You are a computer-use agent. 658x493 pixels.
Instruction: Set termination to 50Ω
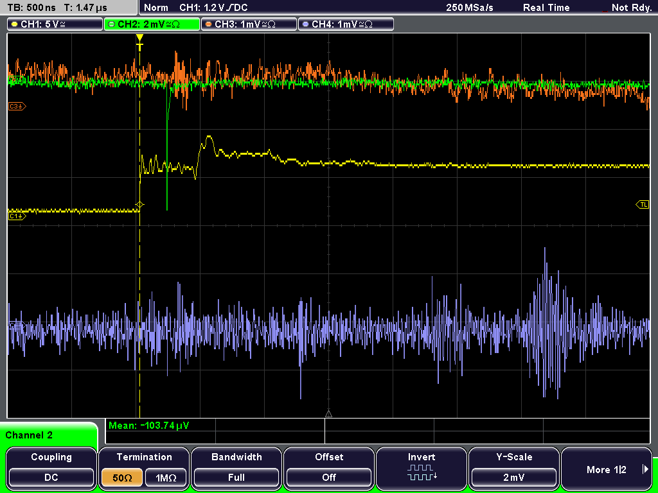coord(122,478)
